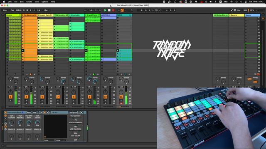Image resolution: width=266 pixels, height=149 pixels.
Task: Click the Instrument Rack save preset icon
Action: 41,112
